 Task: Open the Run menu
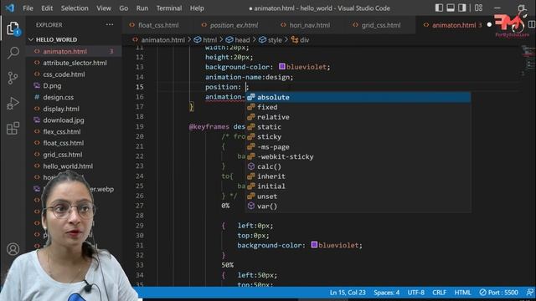142,8
